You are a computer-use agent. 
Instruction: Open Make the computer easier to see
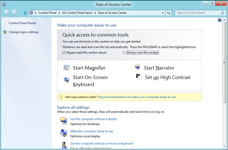92,131
